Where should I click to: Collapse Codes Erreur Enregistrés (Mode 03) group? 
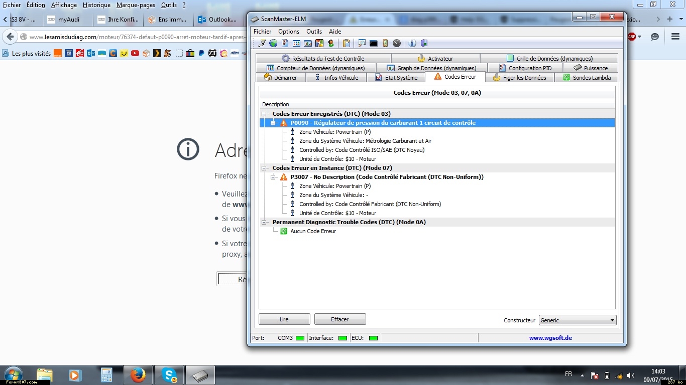coord(264,114)
